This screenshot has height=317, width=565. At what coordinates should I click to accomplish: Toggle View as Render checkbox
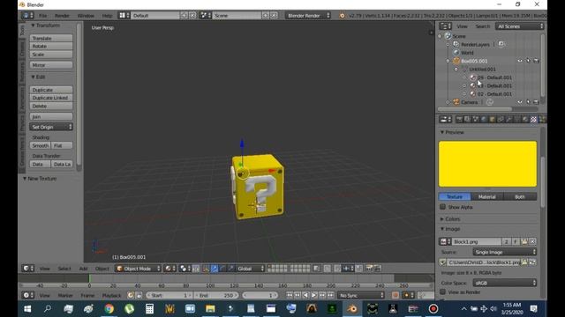[443, 291]
